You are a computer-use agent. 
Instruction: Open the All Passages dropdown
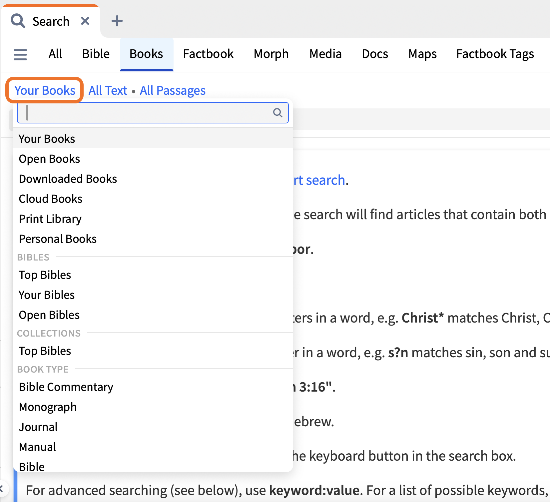pos(173,90)
